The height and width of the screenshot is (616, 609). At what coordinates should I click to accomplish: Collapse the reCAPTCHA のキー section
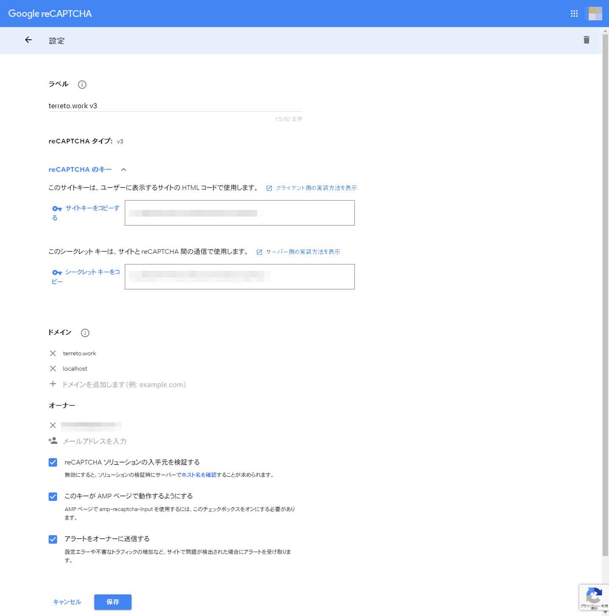click(123, 170)
